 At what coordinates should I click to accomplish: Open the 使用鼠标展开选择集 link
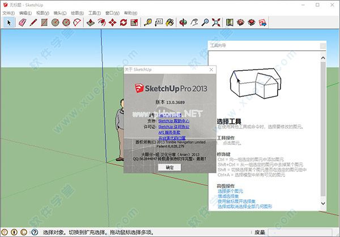236,201
